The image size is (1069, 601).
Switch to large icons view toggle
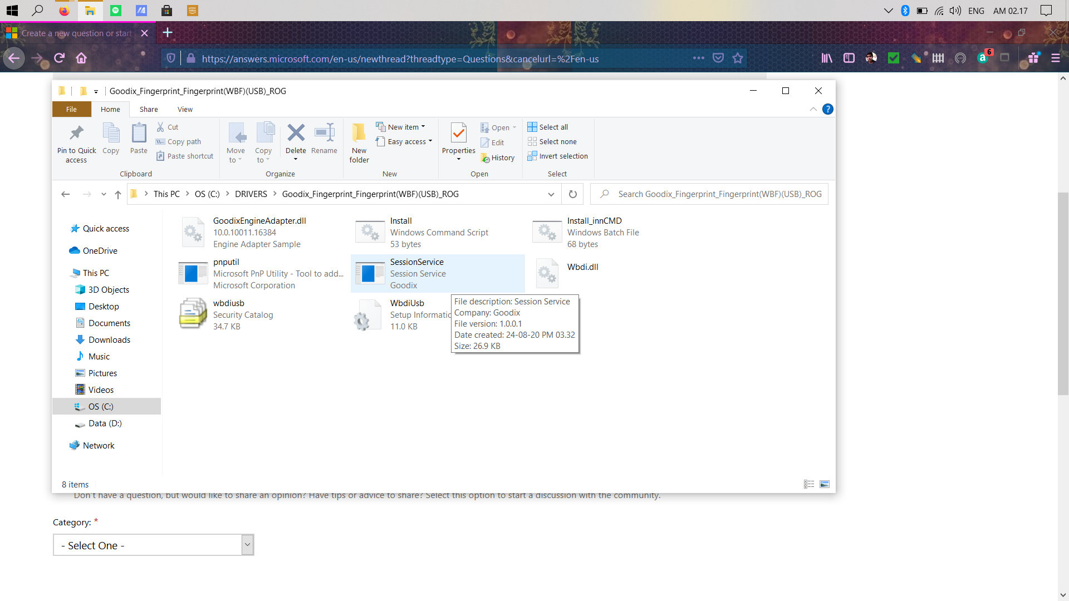825,485
